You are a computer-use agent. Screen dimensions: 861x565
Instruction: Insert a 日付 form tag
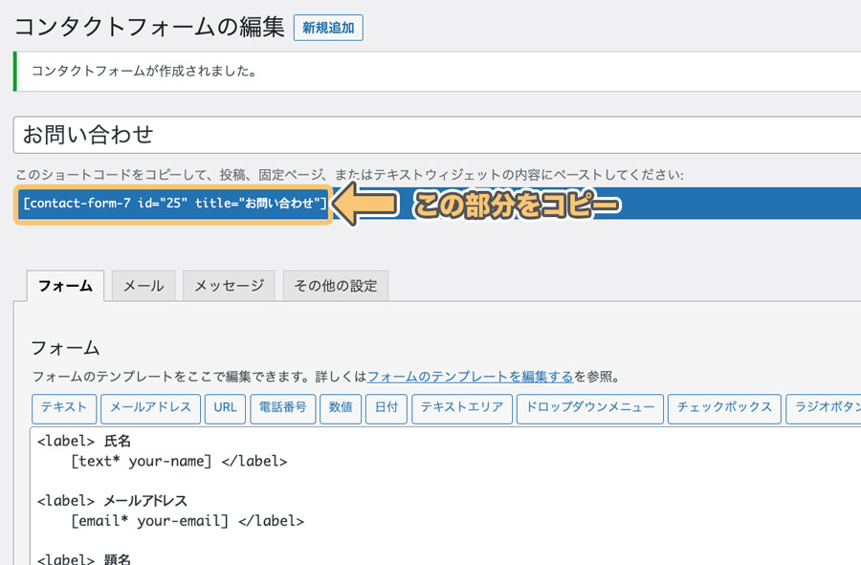pos(386,408)
